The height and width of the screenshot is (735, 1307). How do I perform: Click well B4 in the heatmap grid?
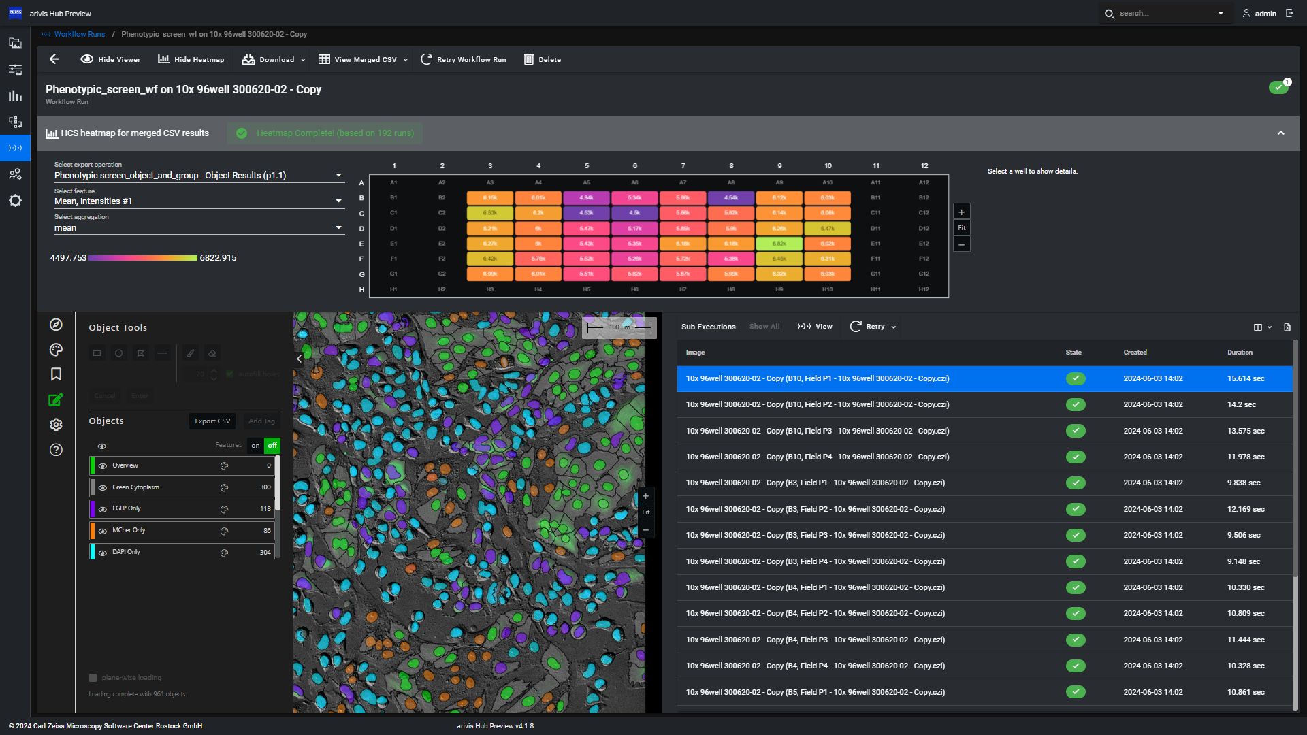538,197
